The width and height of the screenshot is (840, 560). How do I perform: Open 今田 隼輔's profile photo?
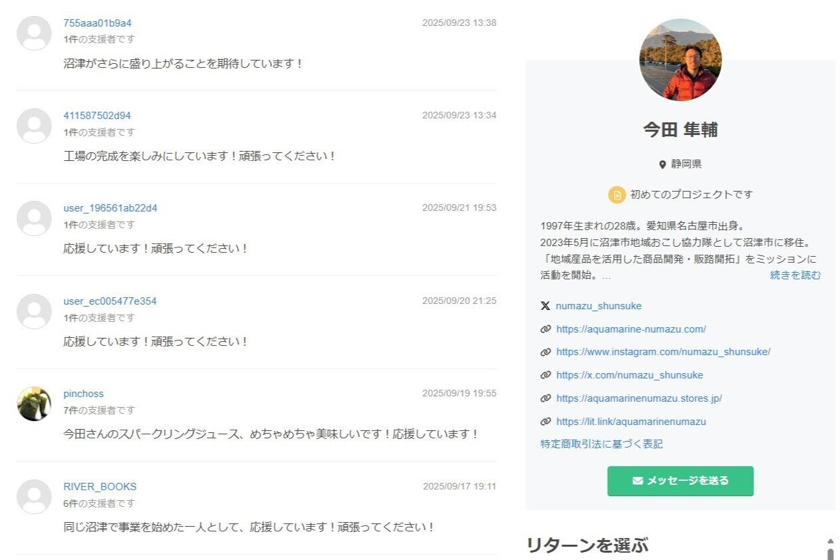(x=680, y=60)
